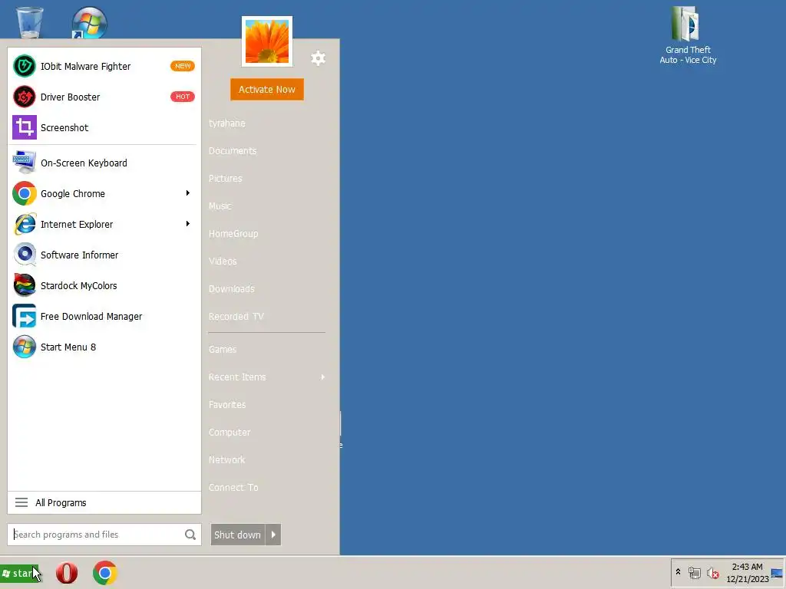Open the Recent Items entry
Image resolution: width=786 pixels, height=589 pixels.
click(x=237, y=377)
